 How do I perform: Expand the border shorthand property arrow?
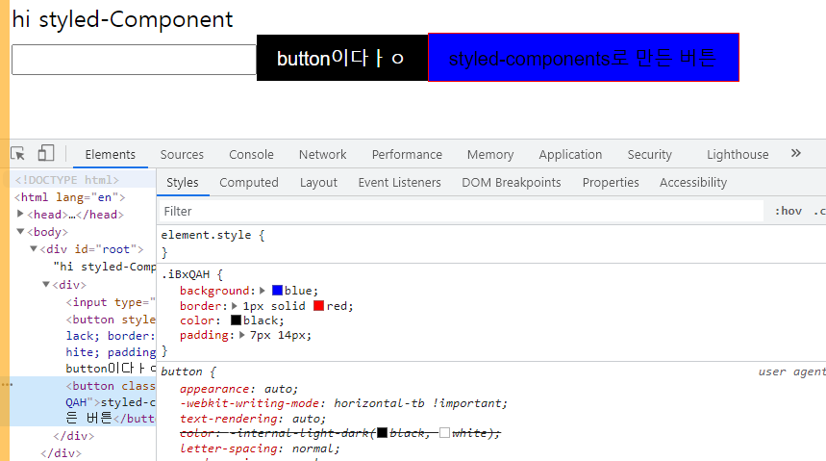tap(235, 306)
